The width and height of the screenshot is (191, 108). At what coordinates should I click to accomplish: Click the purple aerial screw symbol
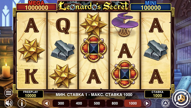[x=125, y=25]
